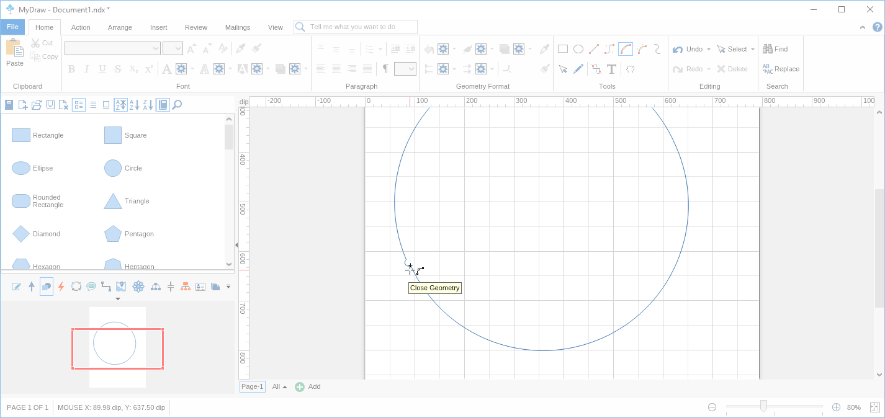This screenshot has width=885, height=418.
Task: Switch library to list view
Action: click(92, 105)
